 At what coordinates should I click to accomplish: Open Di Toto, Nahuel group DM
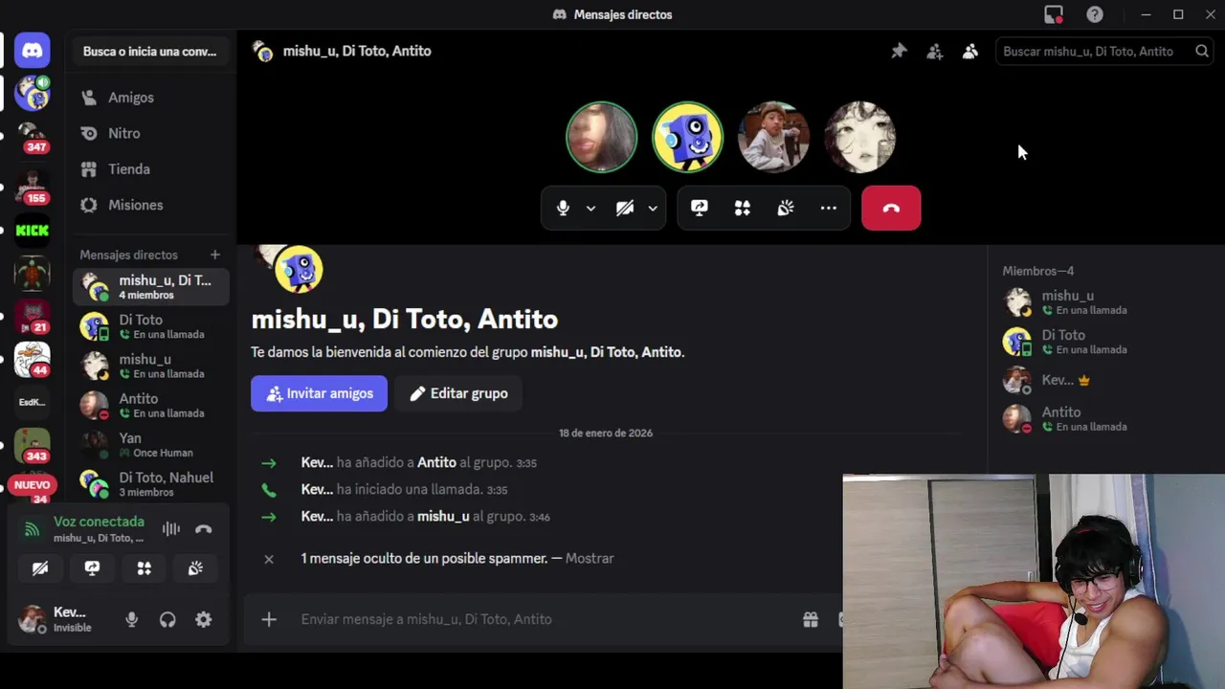(151, 483)
